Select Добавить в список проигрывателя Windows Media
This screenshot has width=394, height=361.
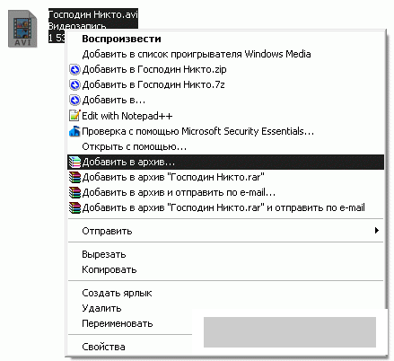197,54
